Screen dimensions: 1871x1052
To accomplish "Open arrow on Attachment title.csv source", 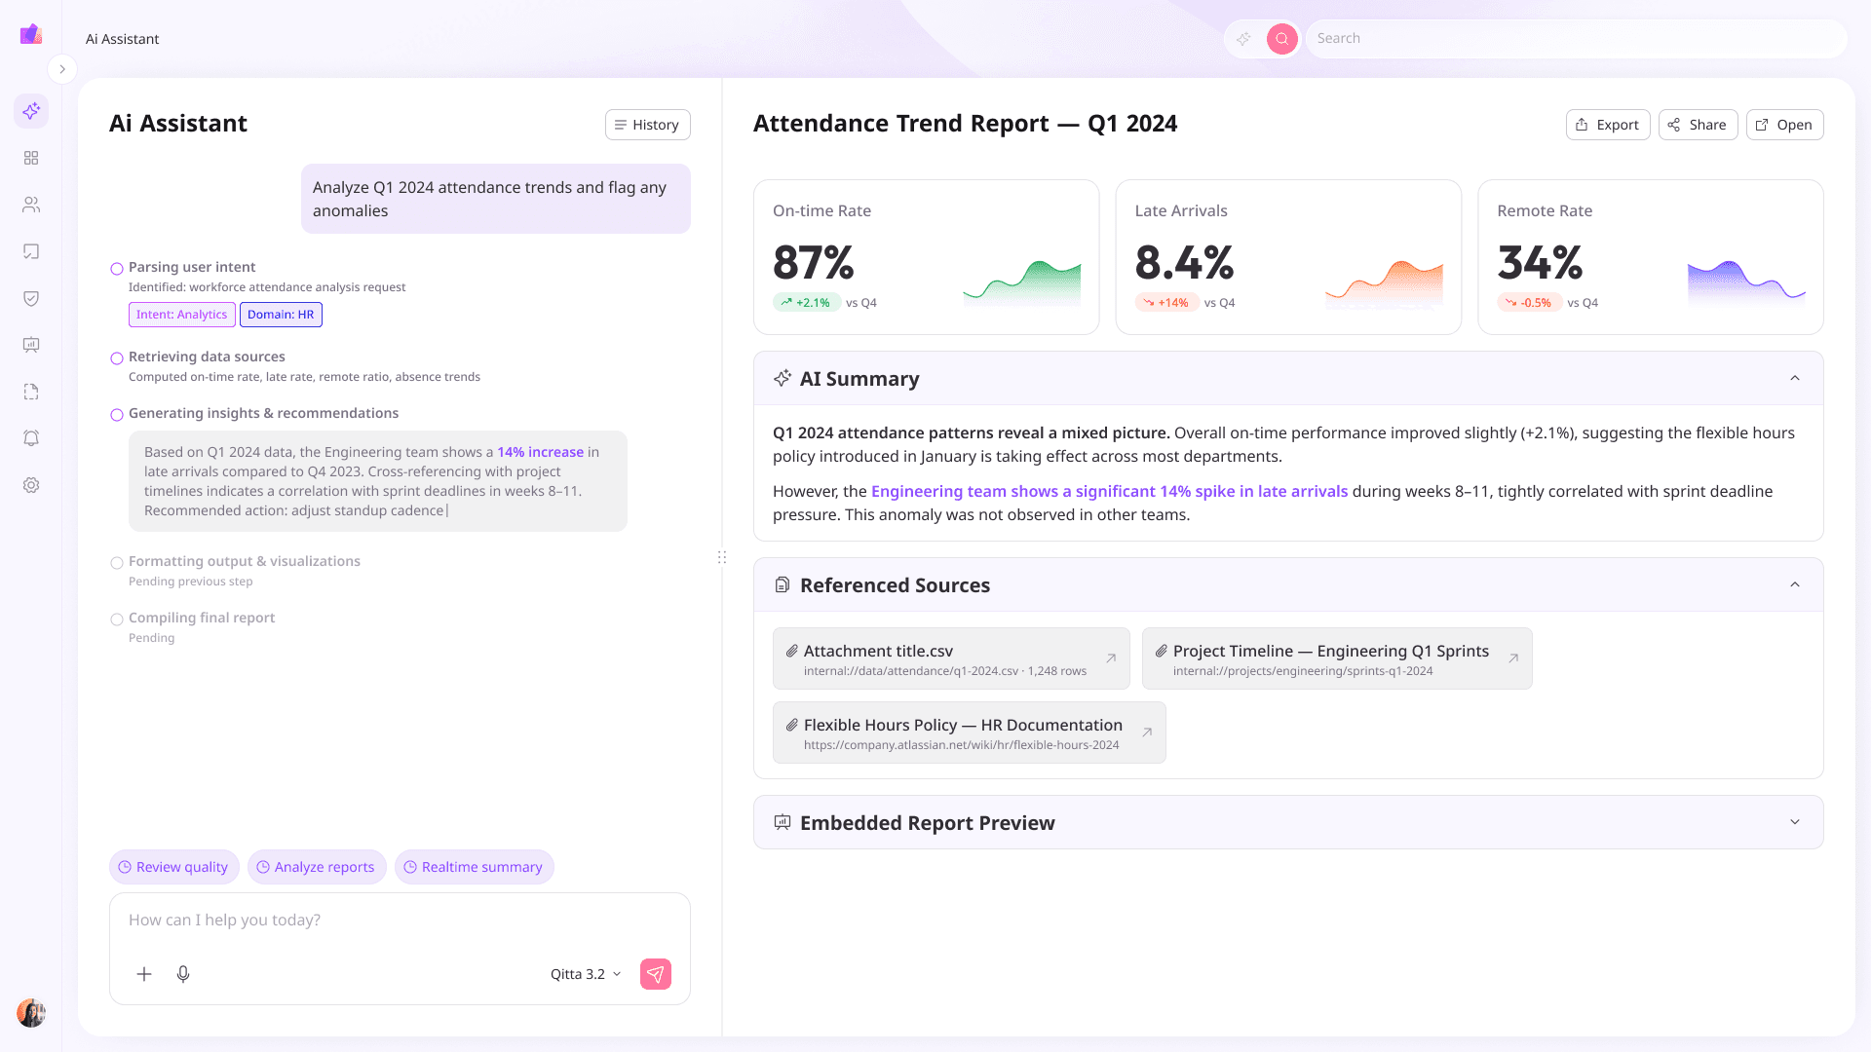I will pos(1111,658).
